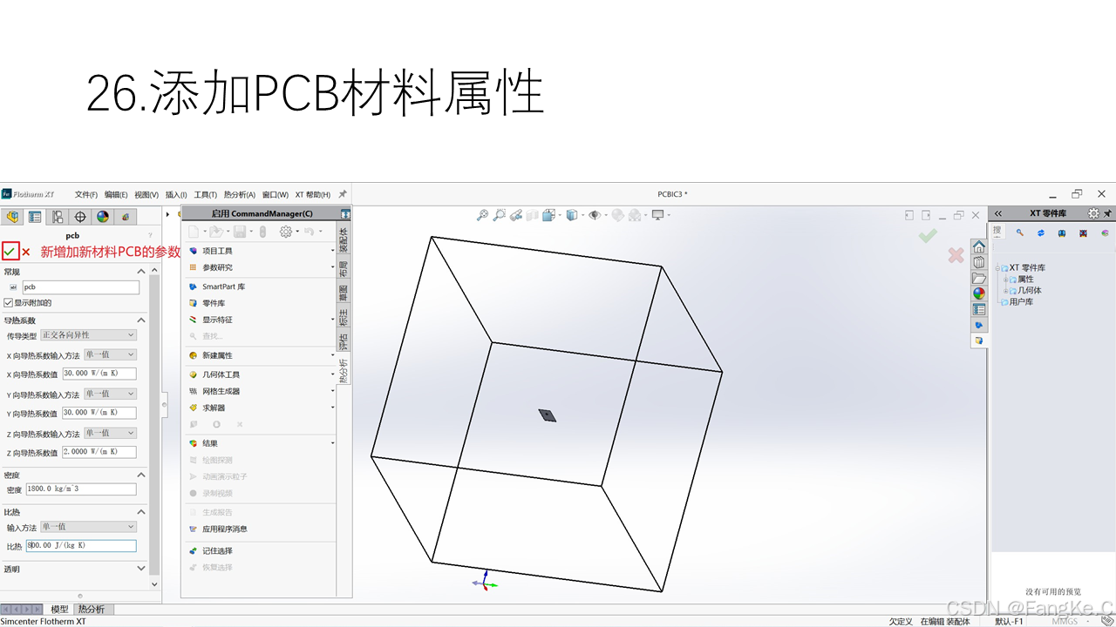Image resolution: width=1116 pixels, height=627 pixels.
Task: Click the 密度 value field 1800.0 kg/m^3
Action: coord(81,489)
